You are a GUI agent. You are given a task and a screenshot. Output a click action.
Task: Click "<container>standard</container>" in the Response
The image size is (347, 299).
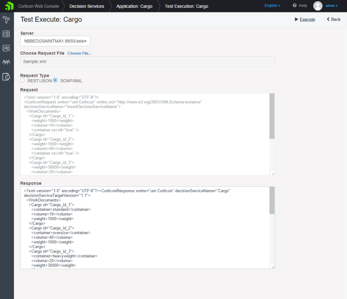[61, 209]
